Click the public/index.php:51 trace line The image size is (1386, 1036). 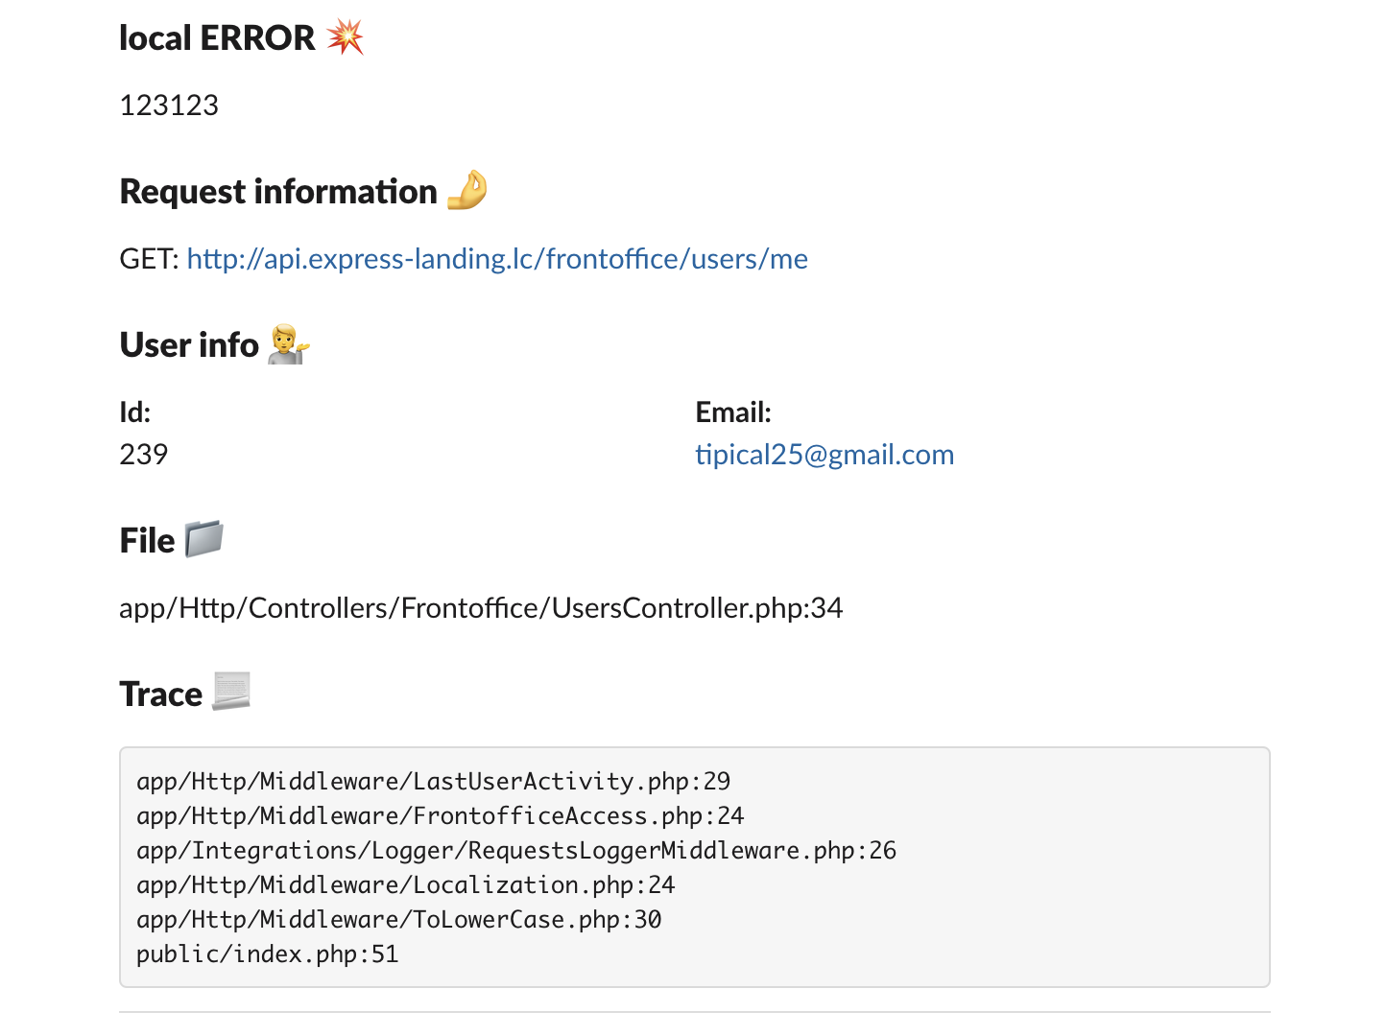[267, 954]
